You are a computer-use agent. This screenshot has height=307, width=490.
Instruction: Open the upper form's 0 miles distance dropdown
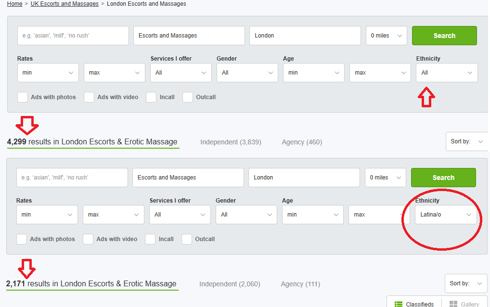(386, 36)
